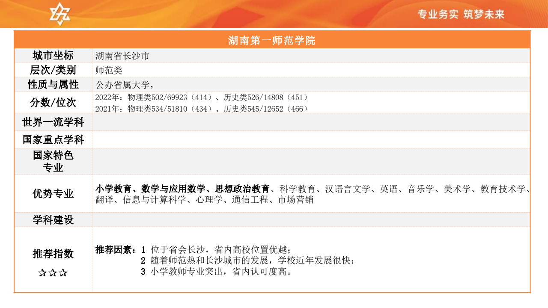Image resolution: width=548 pixels, height=308 pixels.
Task: Select the 湖南第一师范学院 title header
Action: [272, 41]
